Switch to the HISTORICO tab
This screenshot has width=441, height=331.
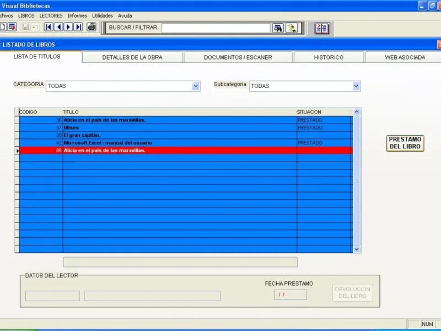point(329,57)
